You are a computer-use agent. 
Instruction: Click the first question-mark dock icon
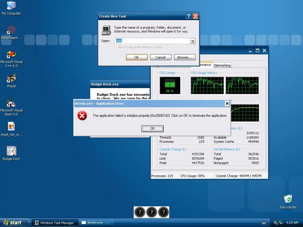tap(140, 212)
